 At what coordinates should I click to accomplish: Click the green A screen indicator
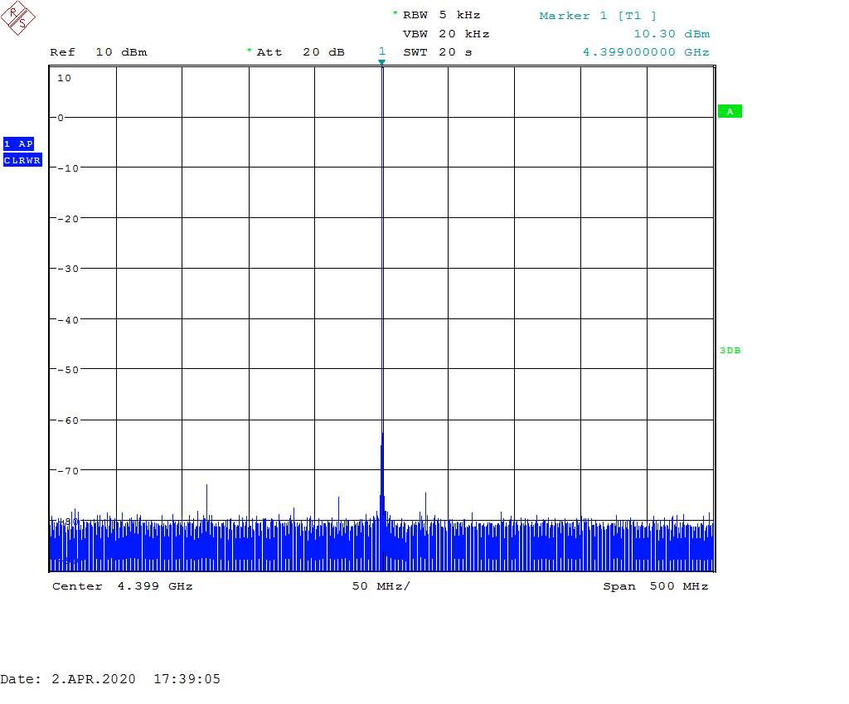point(730,112)
